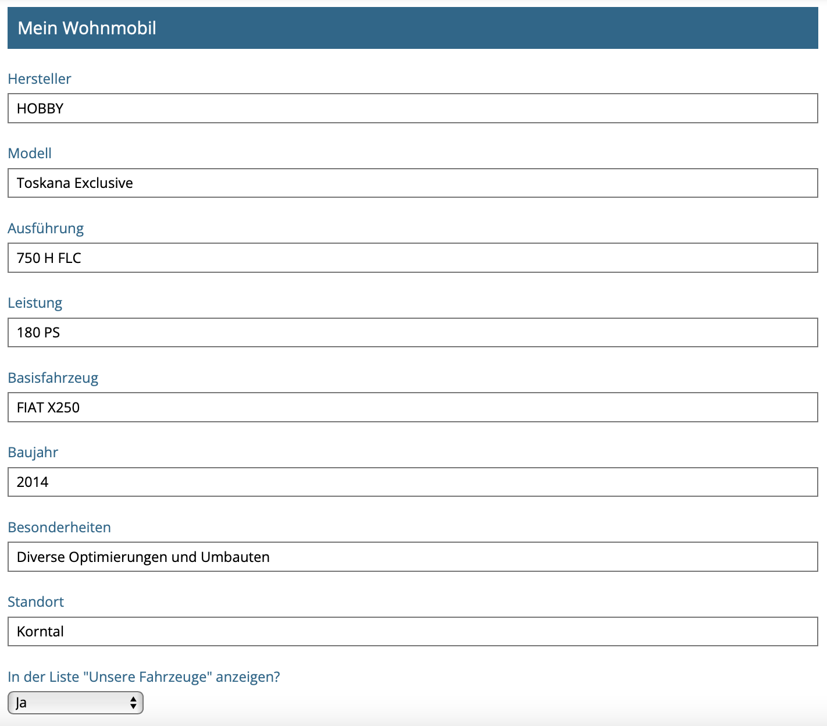Click the Basisfahrzeug field with FIAT X250
827x726 pixels.
412,407
